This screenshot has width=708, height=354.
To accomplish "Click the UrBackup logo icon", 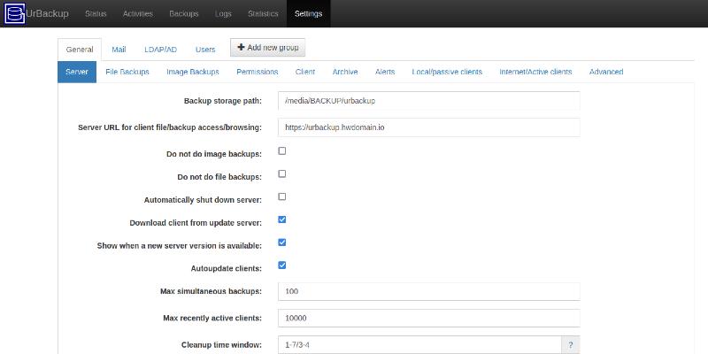I will tap(14, 13).
